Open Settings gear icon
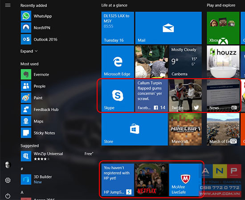The height and width of the screenshot is (200, 245). coord(8,180)
